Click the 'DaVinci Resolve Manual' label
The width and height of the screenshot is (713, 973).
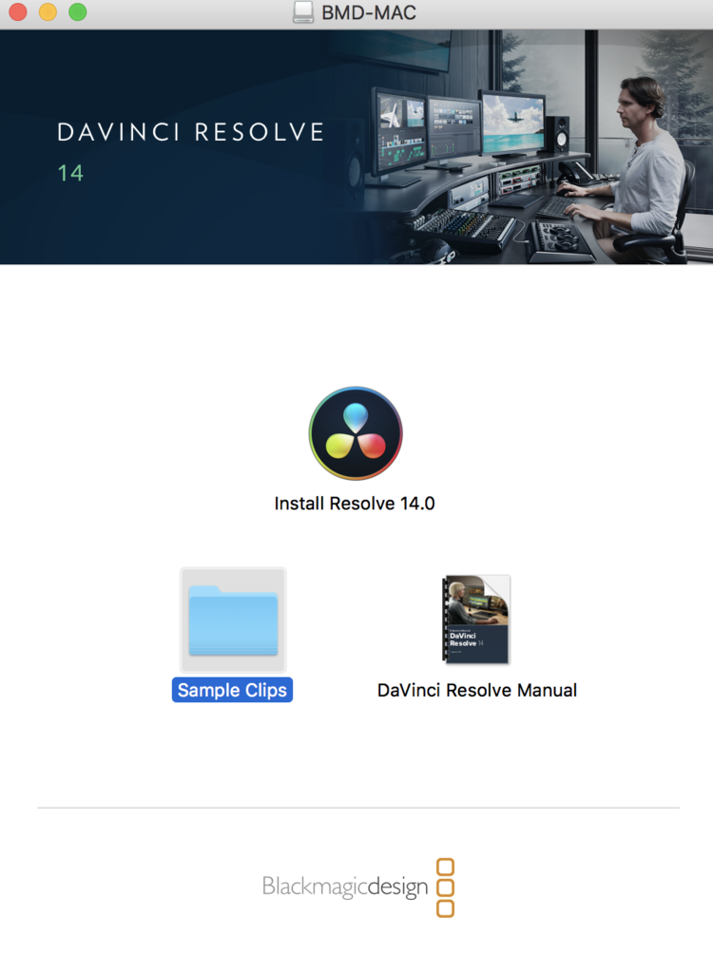(477, 690)
